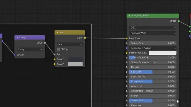Viewport: 191px width, 107px height.
Task: Click the Specular Tint field
Action: (x=153, y=77)
